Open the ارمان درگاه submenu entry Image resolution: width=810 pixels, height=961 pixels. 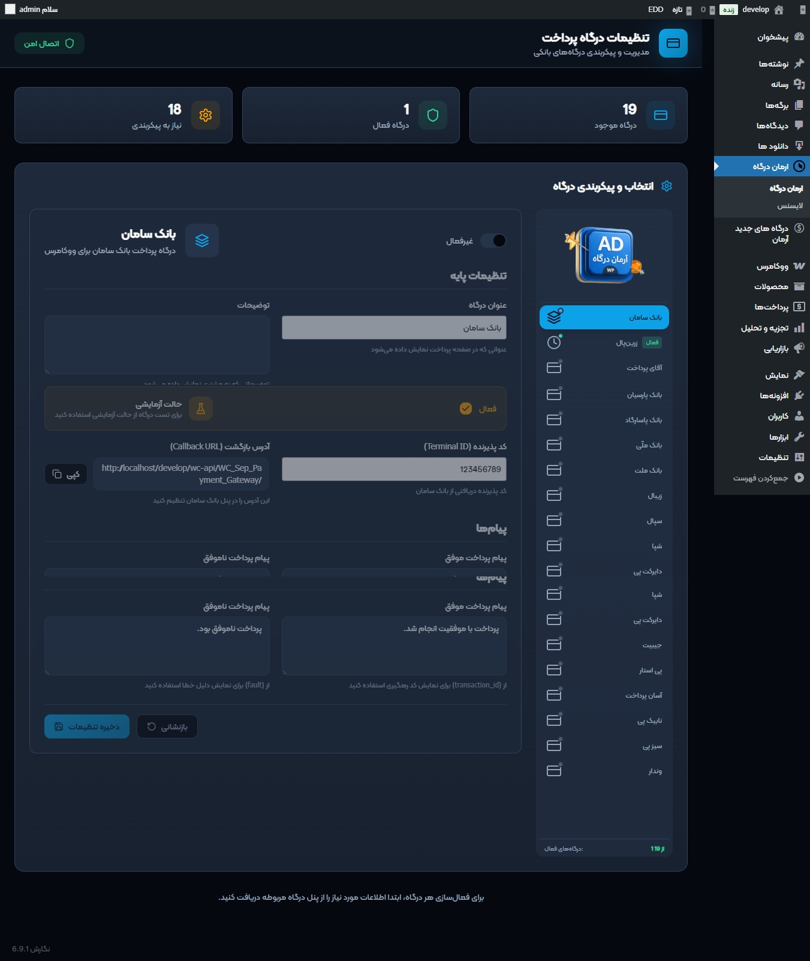pyautogui.click(x=786, y=188)
